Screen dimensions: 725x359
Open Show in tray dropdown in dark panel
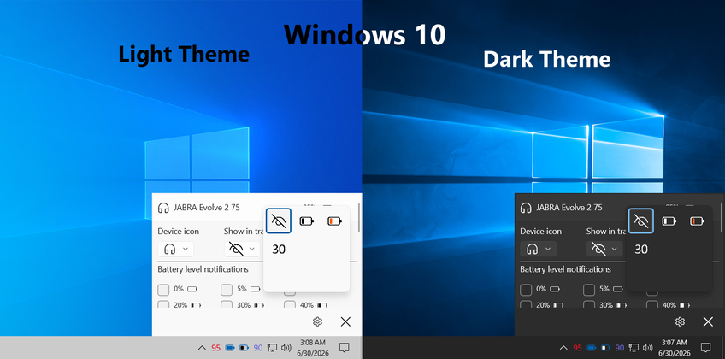(604, 249)
